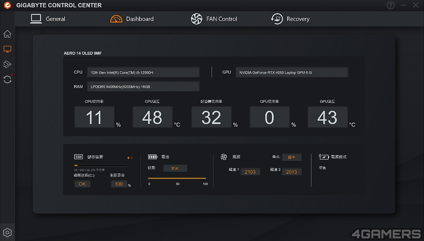Go to the Recovery tab
Viewport: 424px width, 241px height.
point(290,19)
